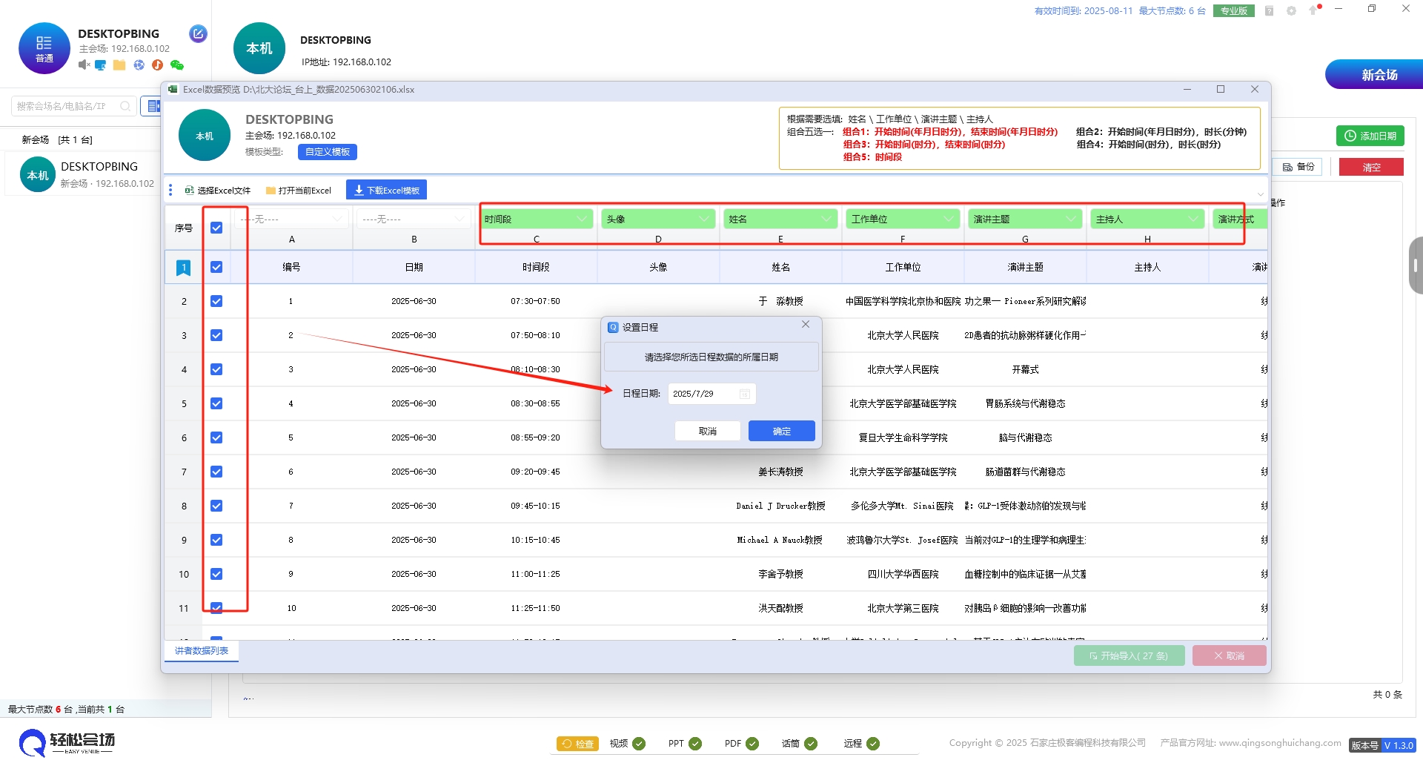Open the 演讲主题 column G dropdown
The height and width of the screenshot is (763, 1423).
coord(1025,219)
